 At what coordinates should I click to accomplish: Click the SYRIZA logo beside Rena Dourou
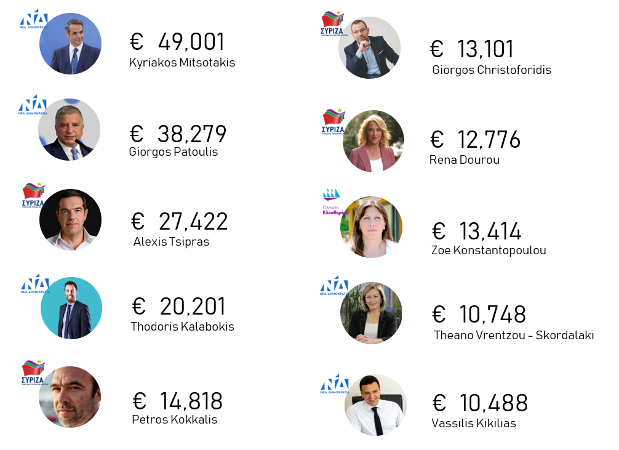(333, 122)
